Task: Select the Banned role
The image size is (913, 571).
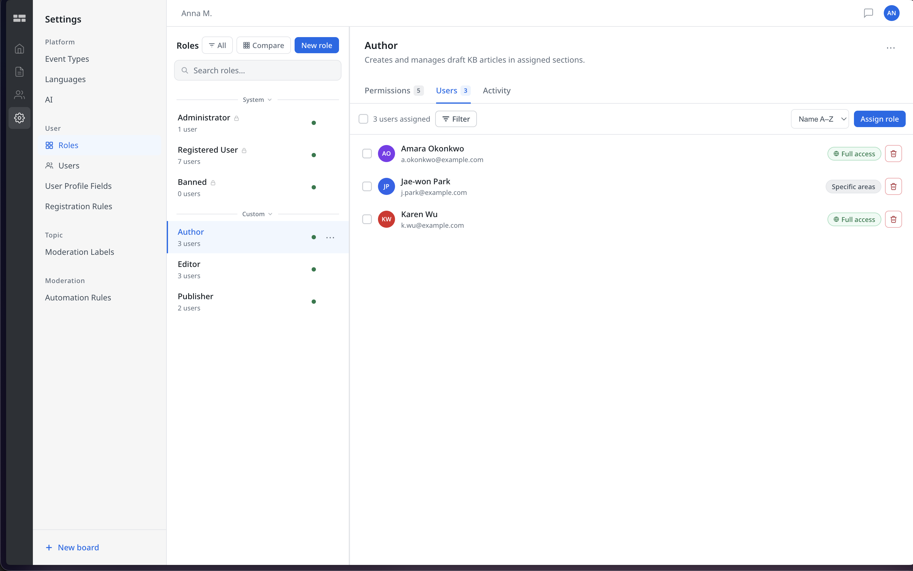Action: (x=258, y=187)
